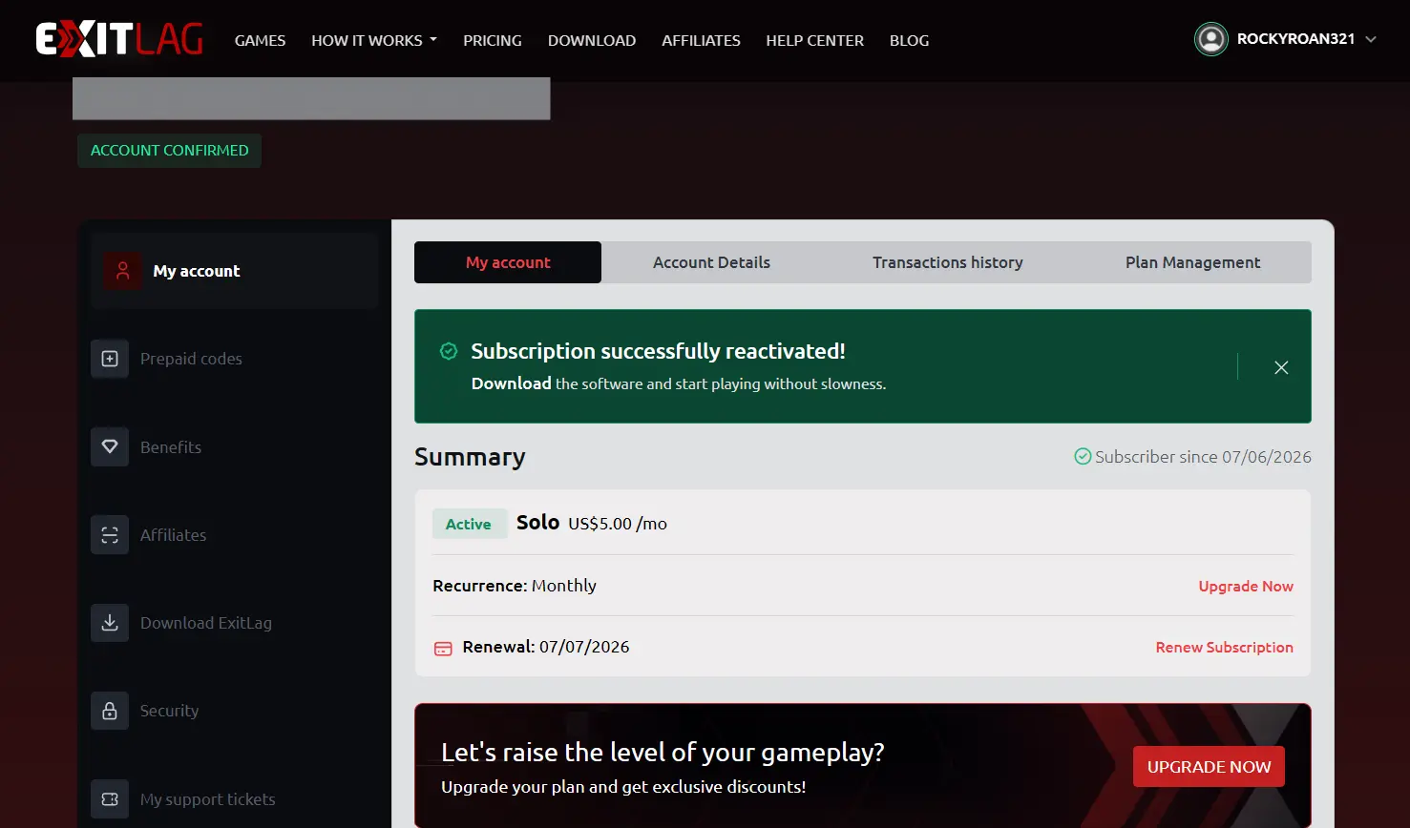1410x828 pixels.
Task: Switch to the Account Details tab
Action: (711, 262)
